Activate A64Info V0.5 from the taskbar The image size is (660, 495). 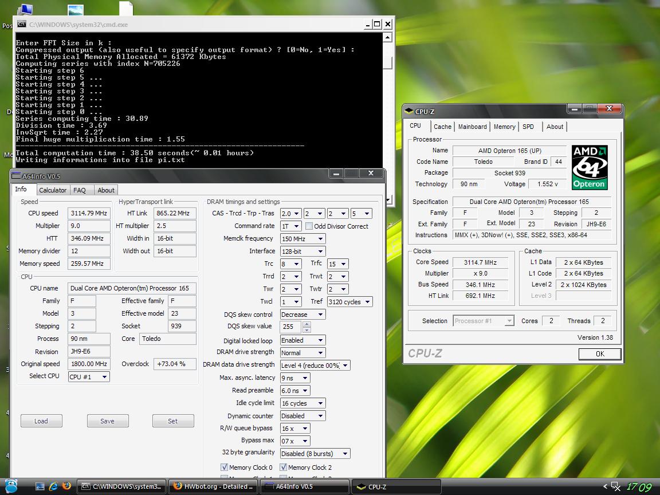305,486
